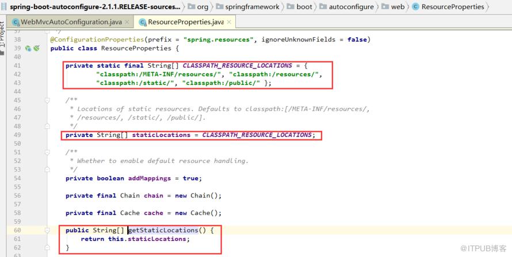Click the "classpath:/resources/" string

pyautogui.click(x=274, y=74)
